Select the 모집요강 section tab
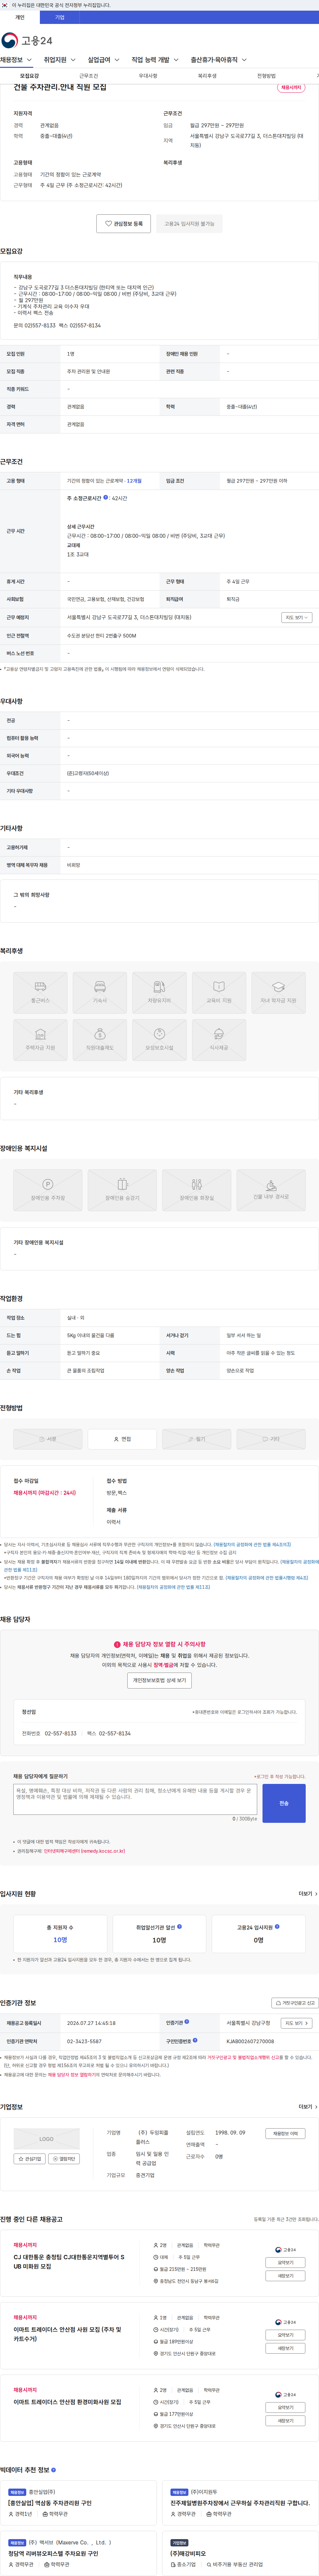319x2576 pixels. (x=30, y=76)
